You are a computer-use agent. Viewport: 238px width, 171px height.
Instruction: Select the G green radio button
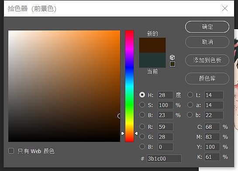click(142, 137)
